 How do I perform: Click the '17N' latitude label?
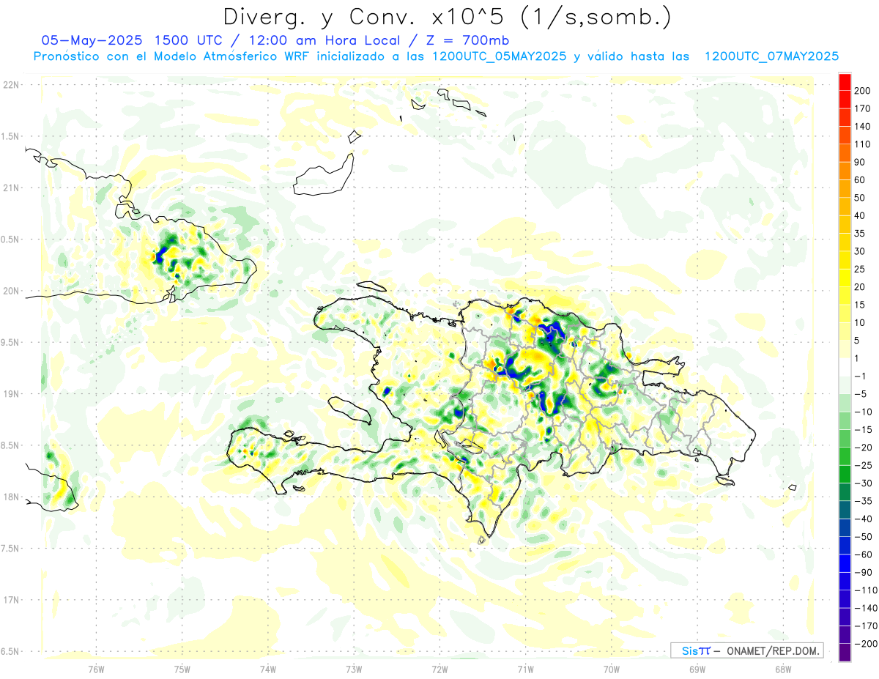coord(10,600)
